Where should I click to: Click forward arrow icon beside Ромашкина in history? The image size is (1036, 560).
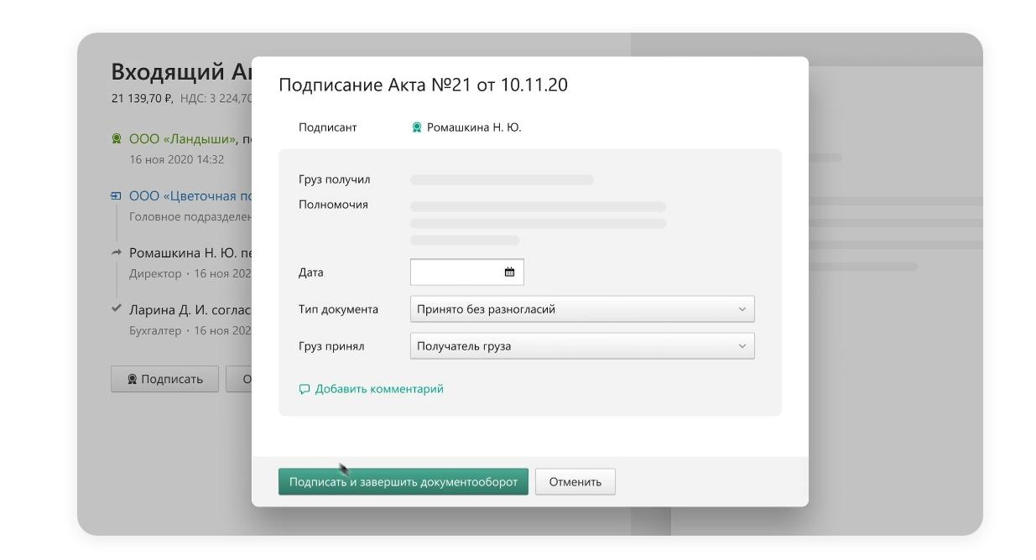click(x=117, y=253)
